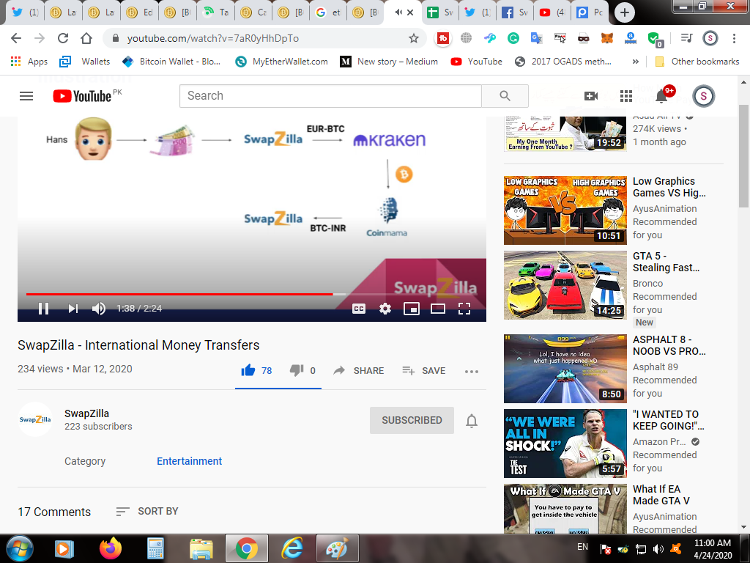Open the media control playlist icon
This screenshot has width=750, height=563.
tap(686, 38)
